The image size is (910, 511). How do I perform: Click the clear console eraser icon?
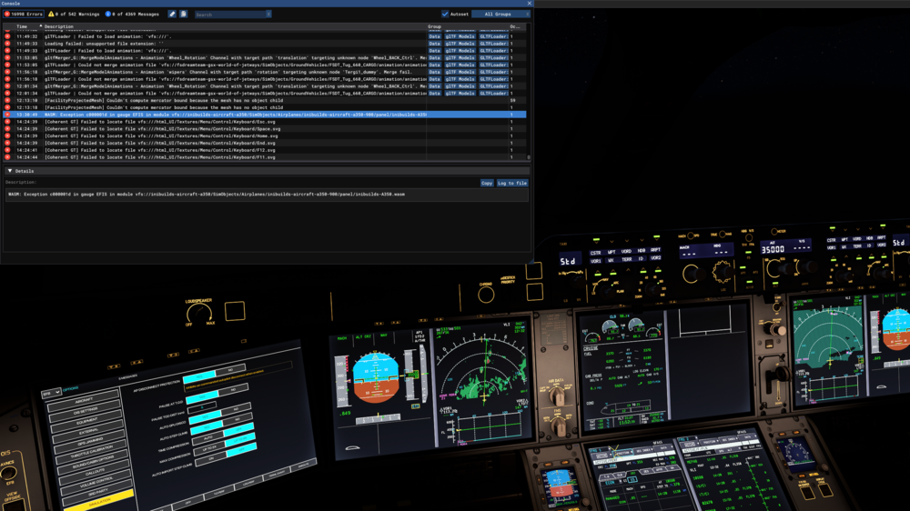click(x=173, y=15)
